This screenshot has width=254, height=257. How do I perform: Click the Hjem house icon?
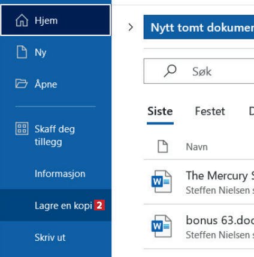22,20
